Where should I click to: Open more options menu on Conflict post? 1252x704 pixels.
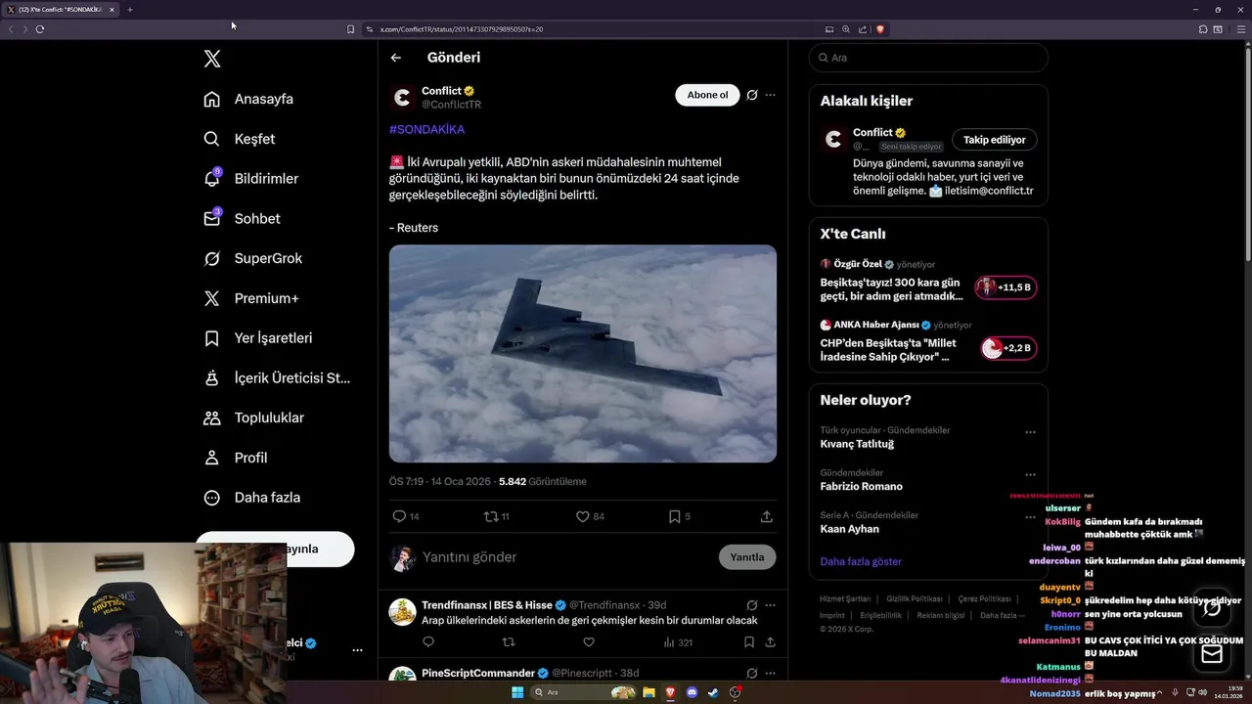click(771, 95)
